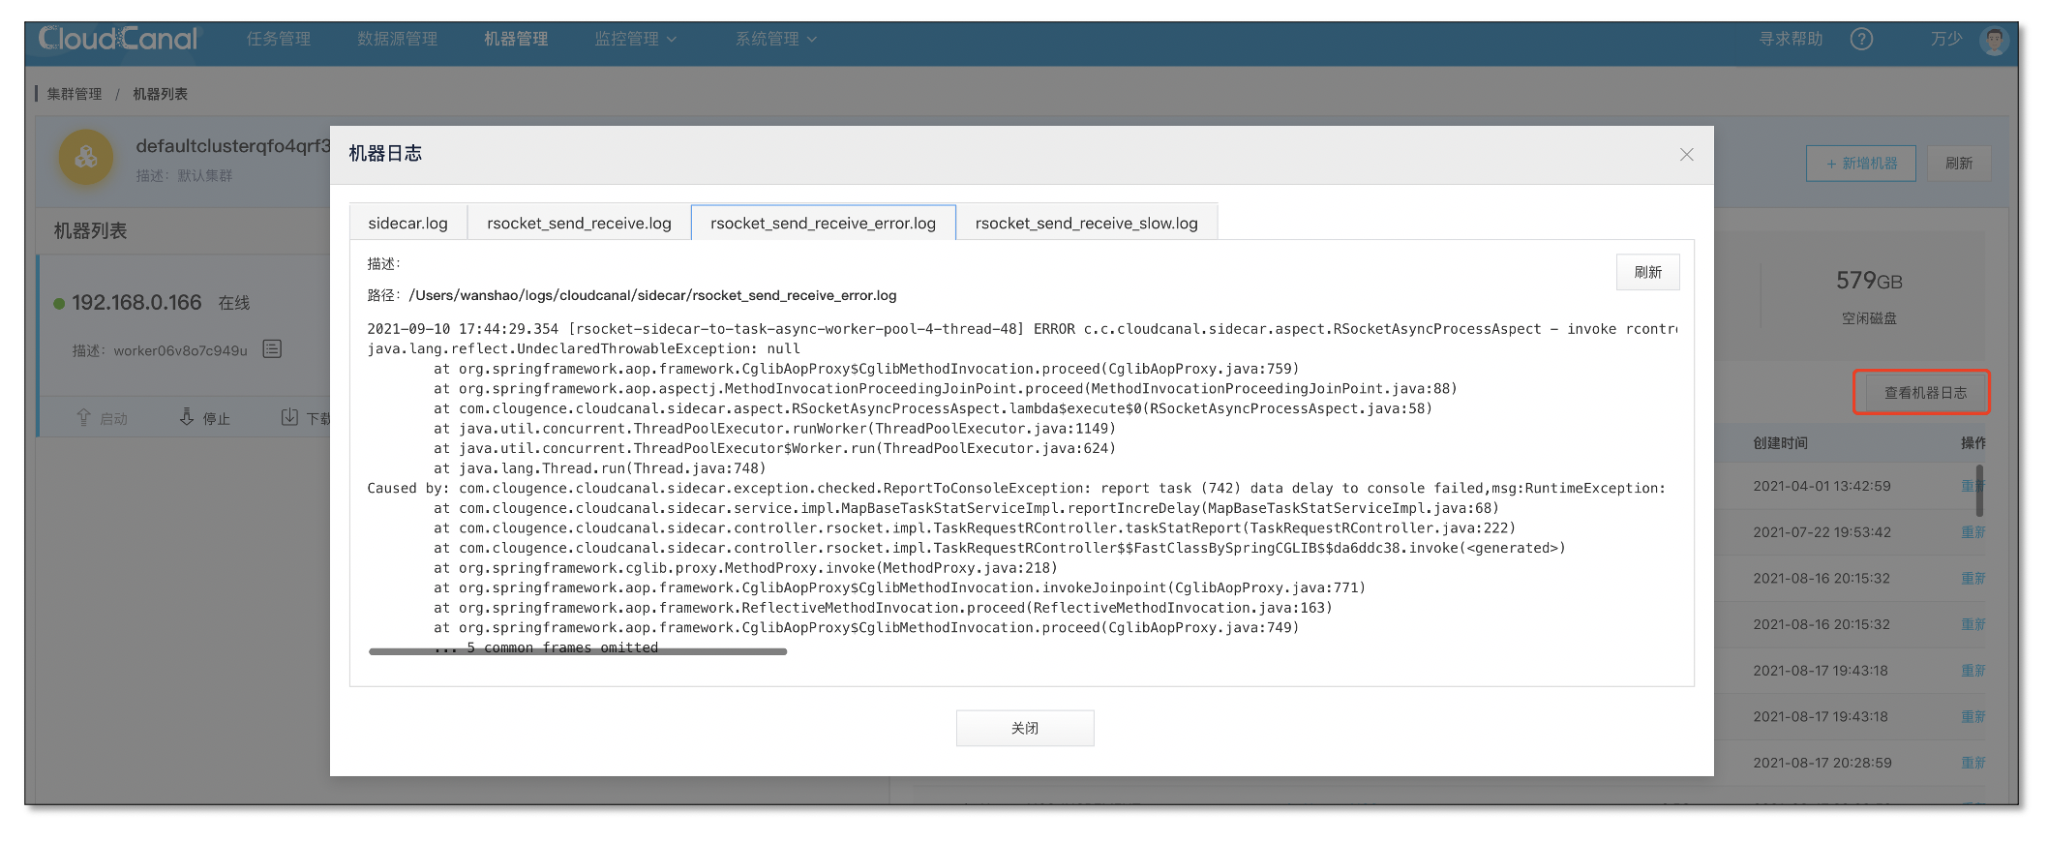Screen dimensions: 2048x842
Task: Expand the 系统管理 dropdown menu
Action: point(775,39)
